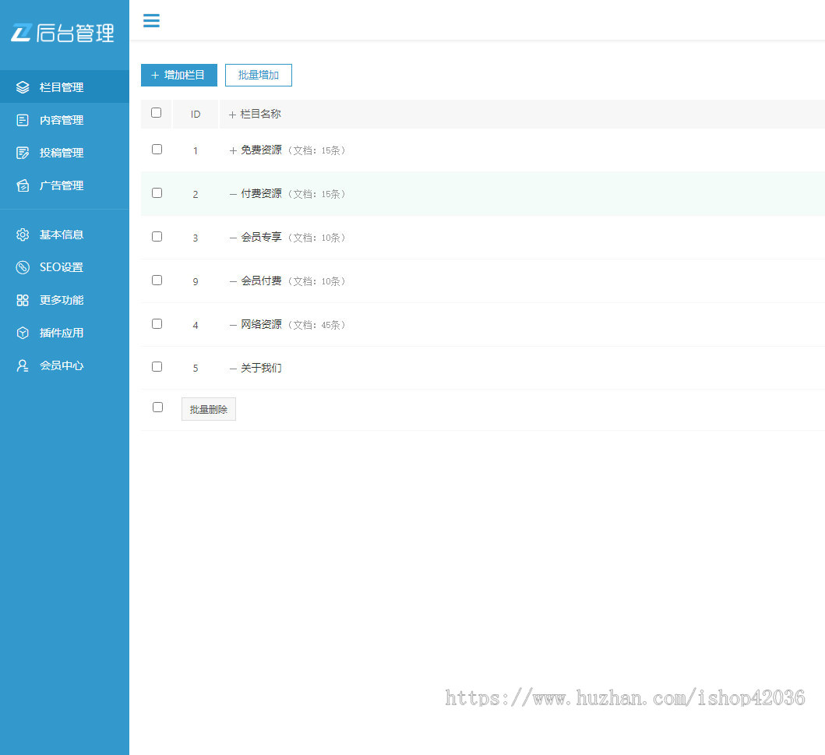Tick the checkbox for 免费资源 row

pyautogui.click(x=157, y=149)
